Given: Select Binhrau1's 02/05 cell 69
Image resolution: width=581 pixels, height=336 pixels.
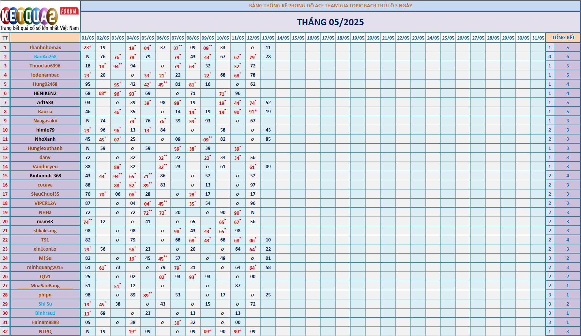Looking at the screenshot, I should point(103,313).
